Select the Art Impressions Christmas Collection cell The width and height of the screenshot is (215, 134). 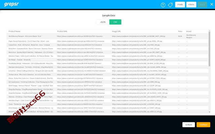point(31,82)
